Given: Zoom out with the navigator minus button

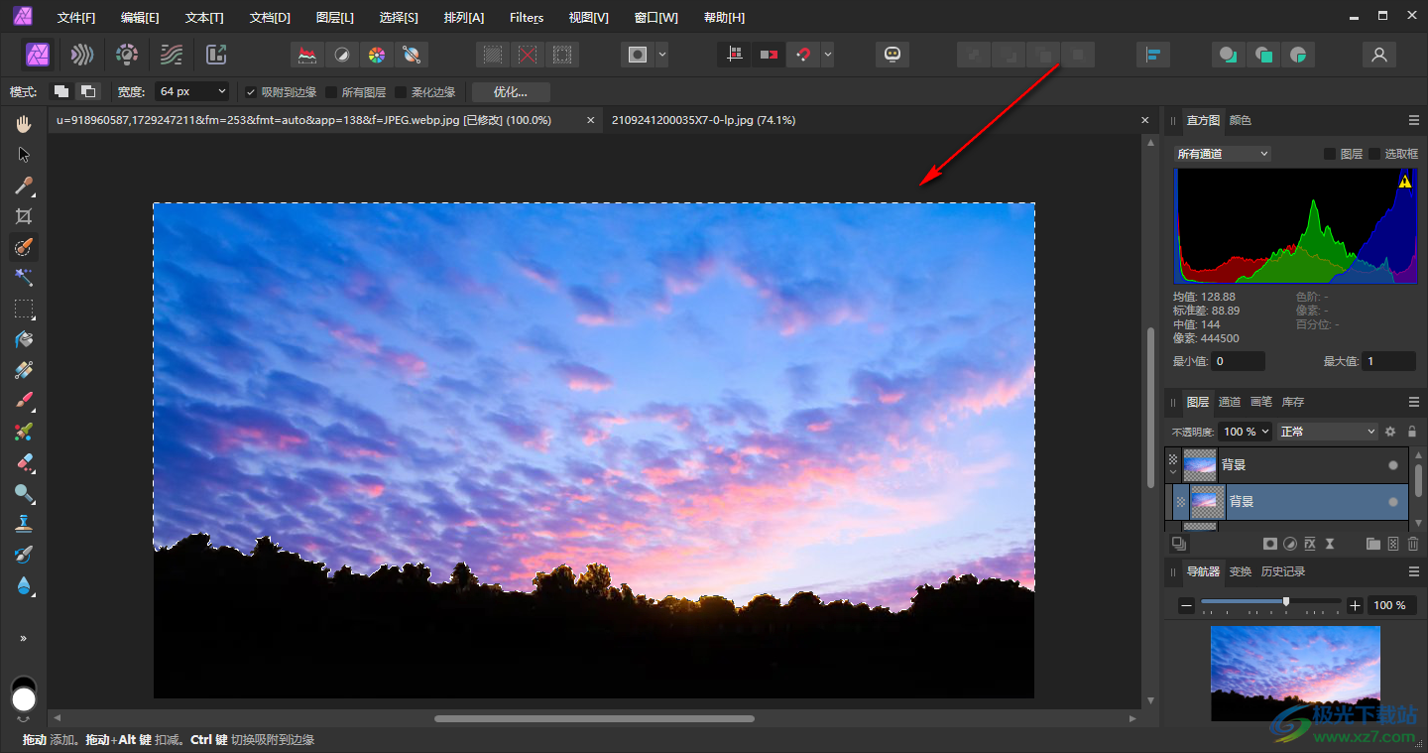Looking at the screenshot, I should click(x=1186, y=605).
